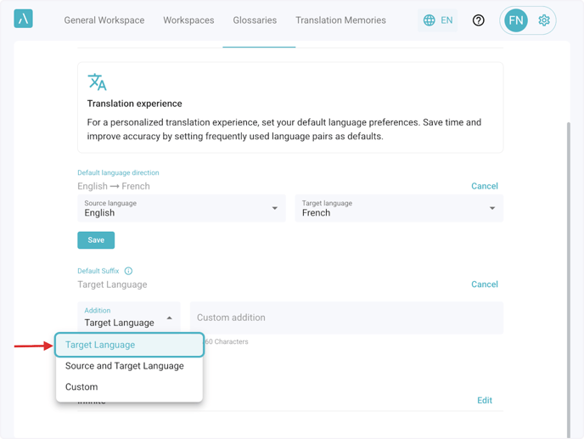584x439 pixels.
Task: Choose Source and Target Language option
Action: click(125, 366)
